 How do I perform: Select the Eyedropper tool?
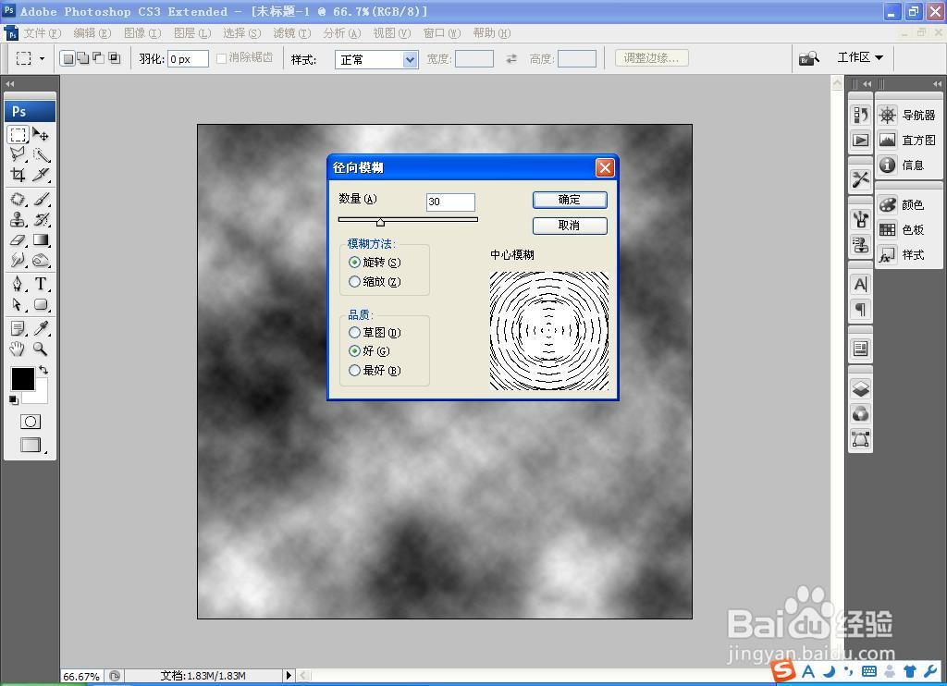[41, 328]
